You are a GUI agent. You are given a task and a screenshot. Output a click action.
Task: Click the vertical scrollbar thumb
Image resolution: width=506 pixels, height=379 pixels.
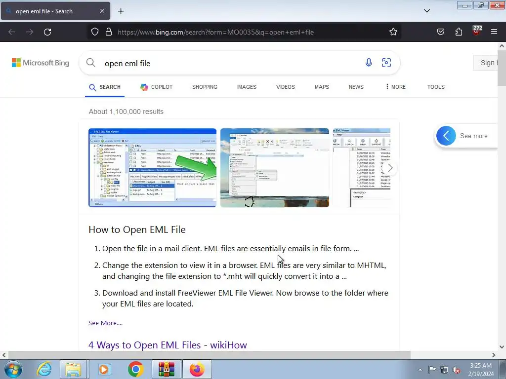pos(502,68)
